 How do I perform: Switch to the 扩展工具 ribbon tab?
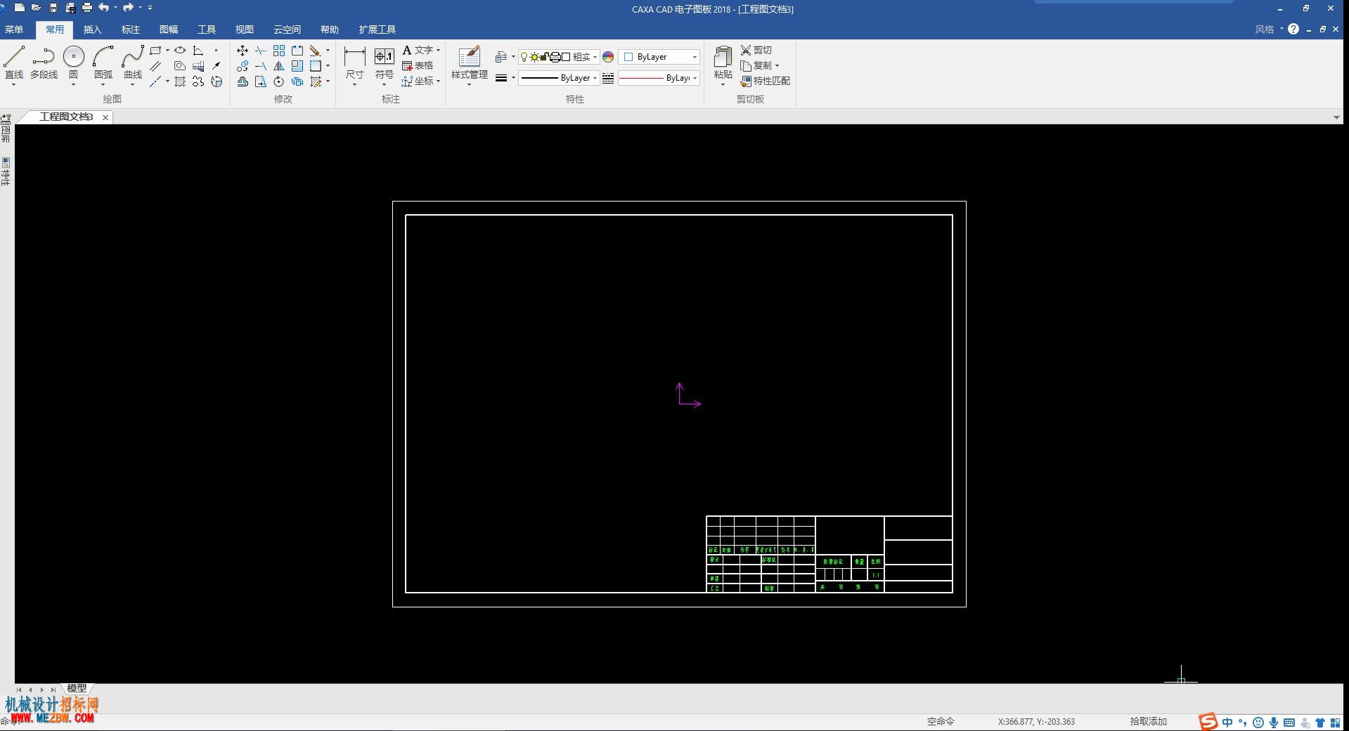coord(377,29)
